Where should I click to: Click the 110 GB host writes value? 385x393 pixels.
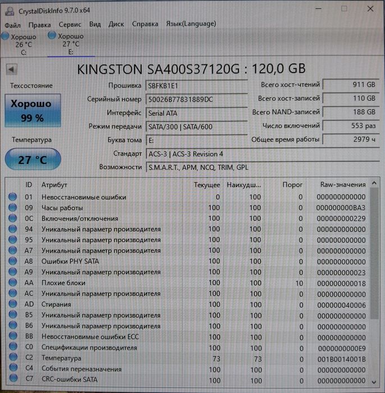pyautogui.click(x=351, y=98)
